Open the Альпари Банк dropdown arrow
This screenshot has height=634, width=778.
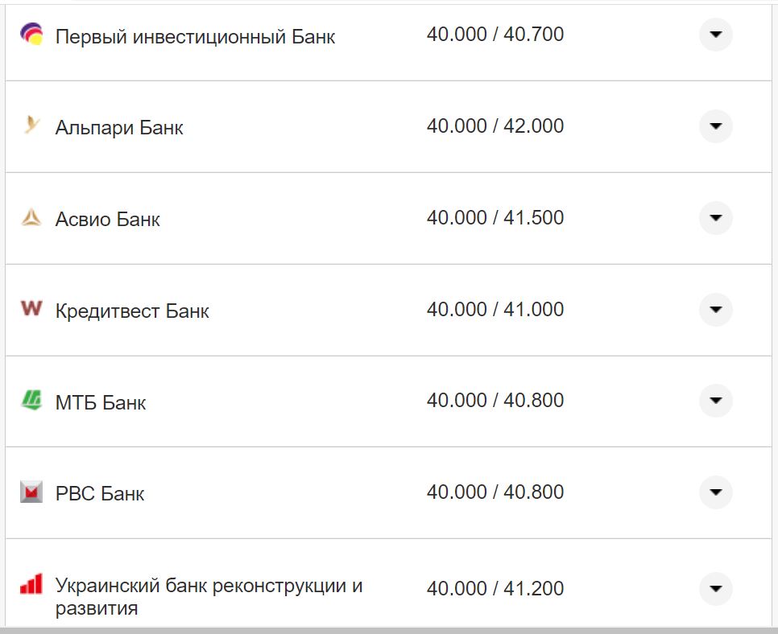tap(714, 126)
